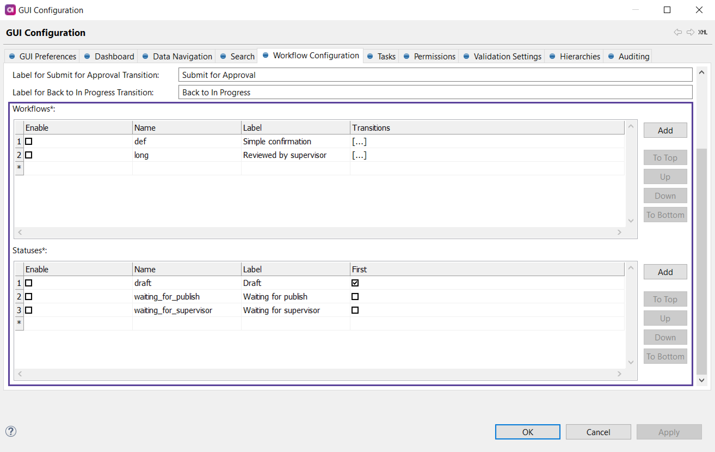Viewport: 715px width, 452px height.
Task: Click the Validation Settings tab icon
Action: [465, 56]
